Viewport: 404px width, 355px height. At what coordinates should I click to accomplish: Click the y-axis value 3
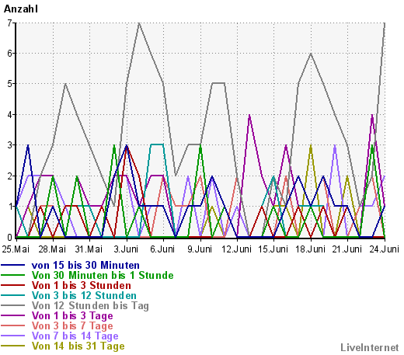coord(10,145)
